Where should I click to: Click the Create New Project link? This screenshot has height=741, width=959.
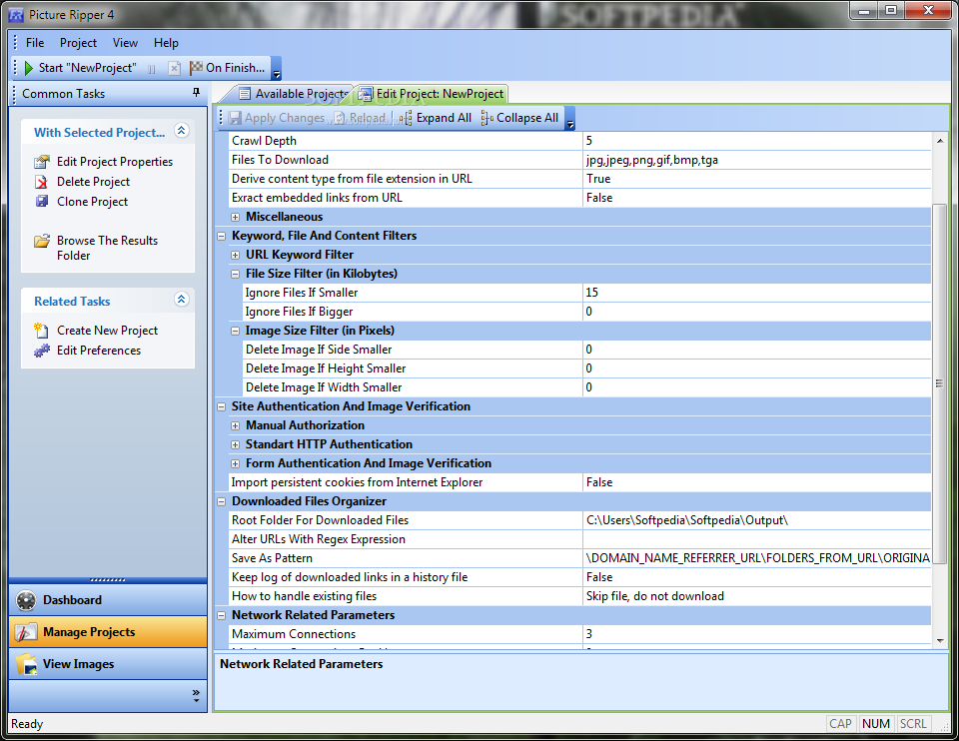(x=108, y=331)
